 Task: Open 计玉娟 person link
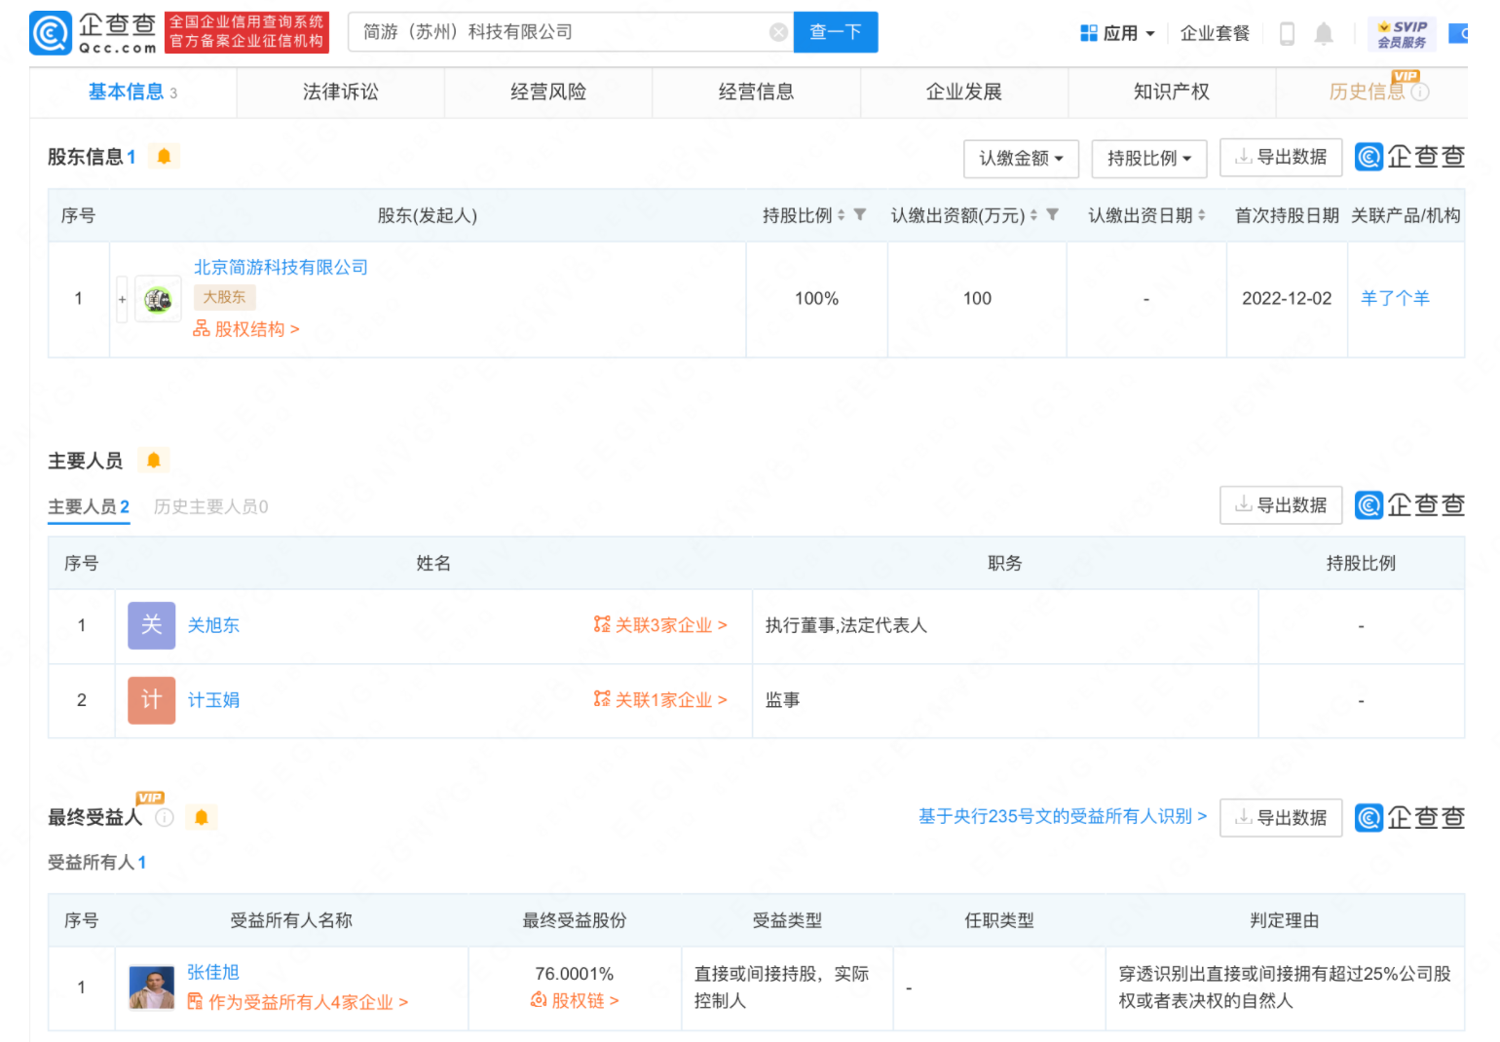[213, 700]
